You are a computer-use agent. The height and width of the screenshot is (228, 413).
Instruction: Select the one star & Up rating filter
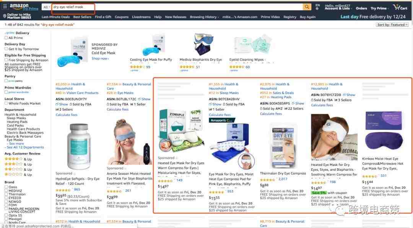14,175
